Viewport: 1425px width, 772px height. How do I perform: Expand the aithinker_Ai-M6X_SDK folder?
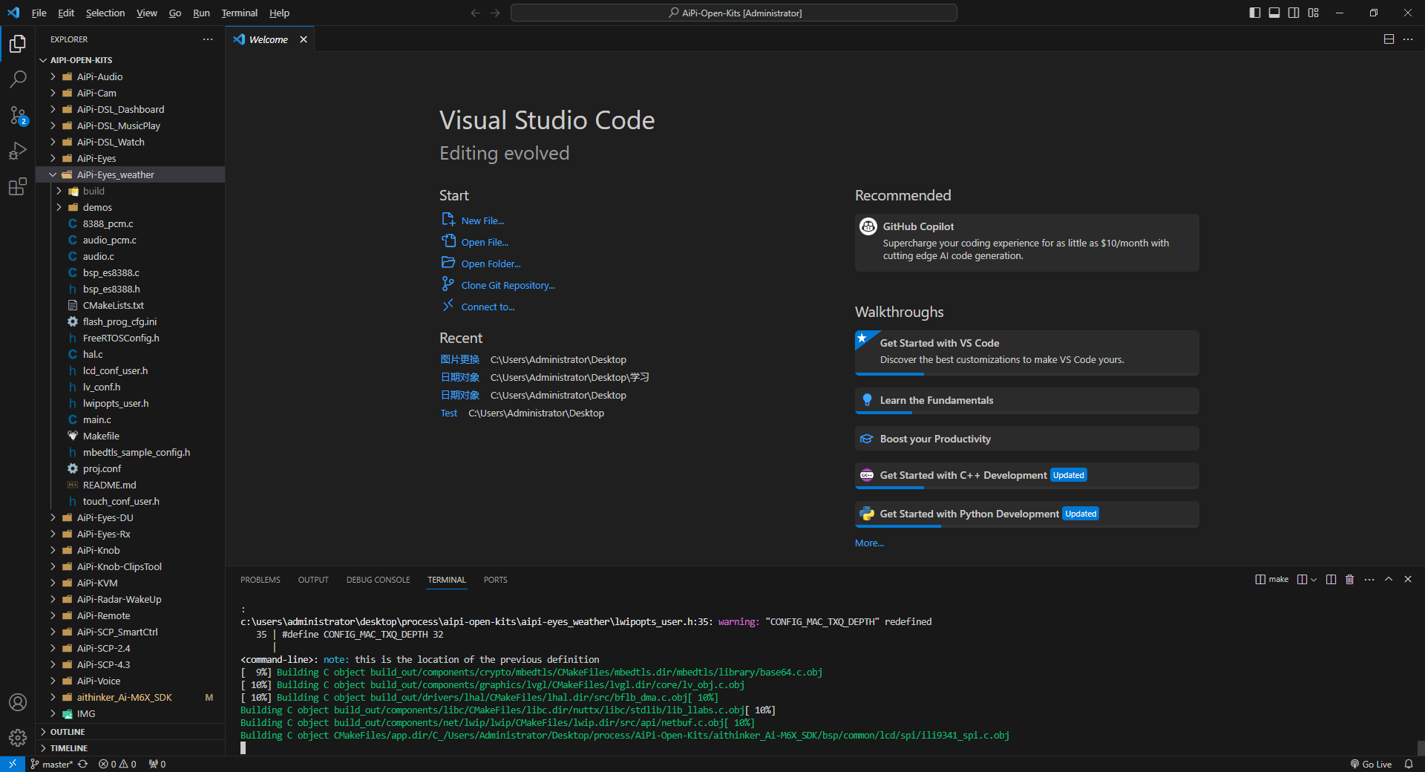click(x=130, y=697)
